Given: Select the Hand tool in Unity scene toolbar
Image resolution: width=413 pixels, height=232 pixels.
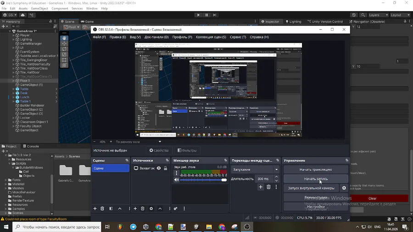Looking at the screenshot, I should (x=64, y=38).
